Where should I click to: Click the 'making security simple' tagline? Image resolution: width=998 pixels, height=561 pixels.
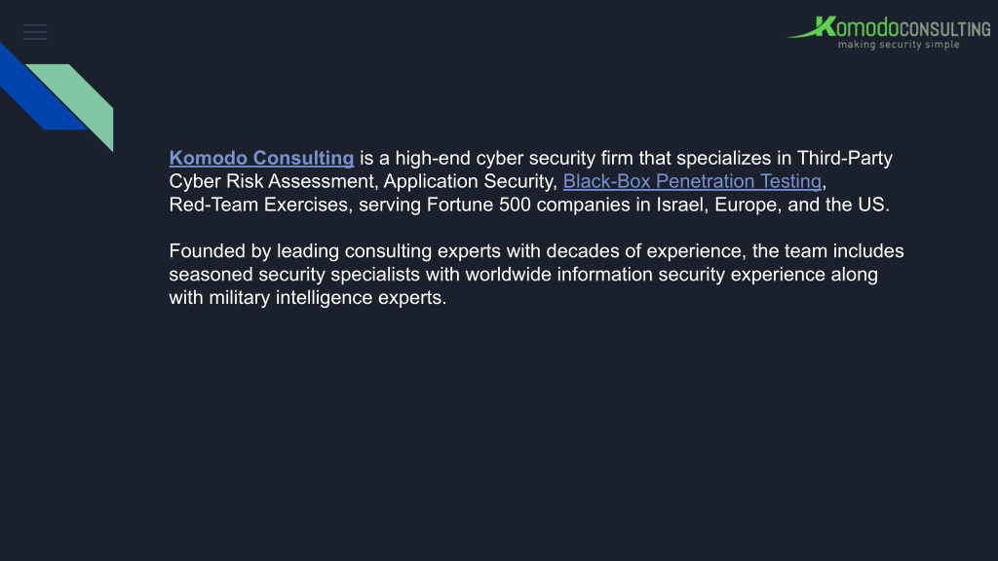(899, 45)
